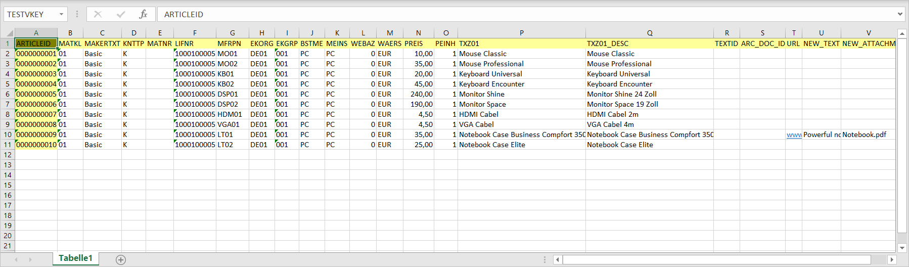Select the row 10 header
The height and width of the screenshot is (267, 909).
tap(7, 135)
